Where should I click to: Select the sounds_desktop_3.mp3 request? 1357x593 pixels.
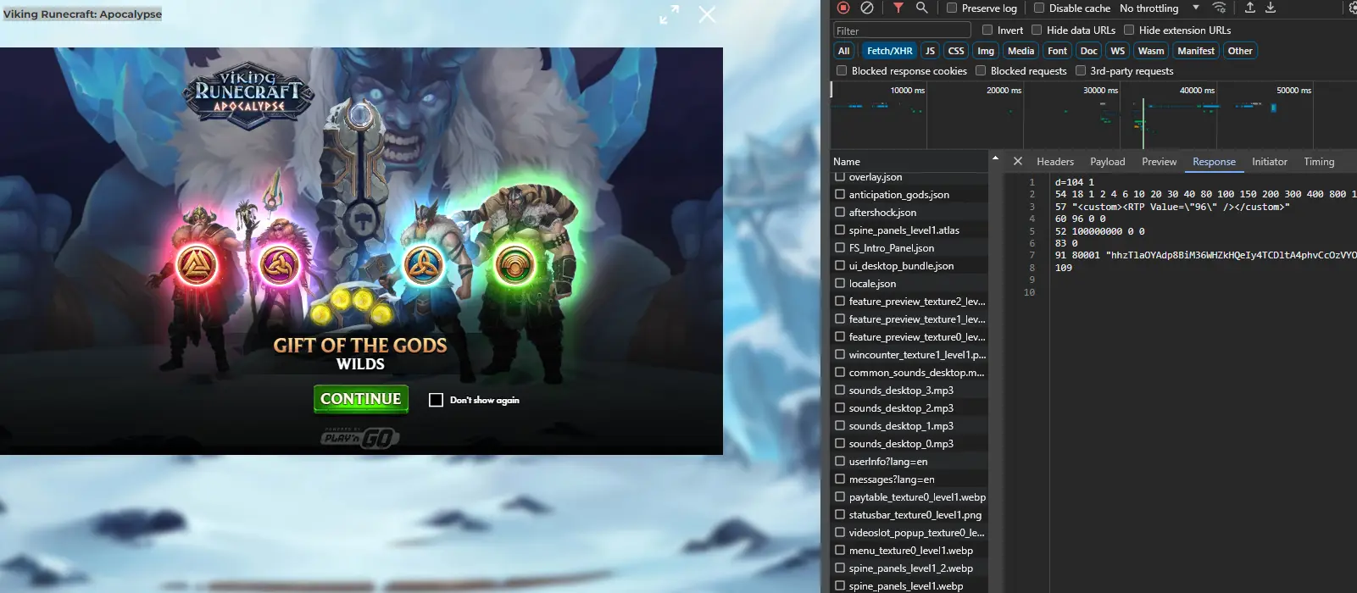coord(909,391)
